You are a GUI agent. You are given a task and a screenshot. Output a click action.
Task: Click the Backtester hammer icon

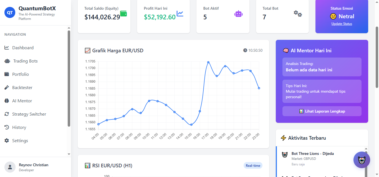7,87
